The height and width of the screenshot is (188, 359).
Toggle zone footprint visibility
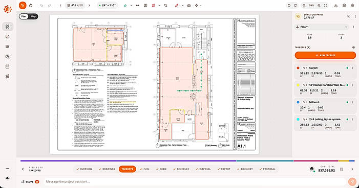tap(348, 16)
